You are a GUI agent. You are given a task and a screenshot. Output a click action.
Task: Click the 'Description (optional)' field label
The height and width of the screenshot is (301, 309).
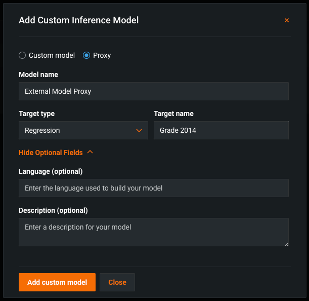(x=53, y=210)
